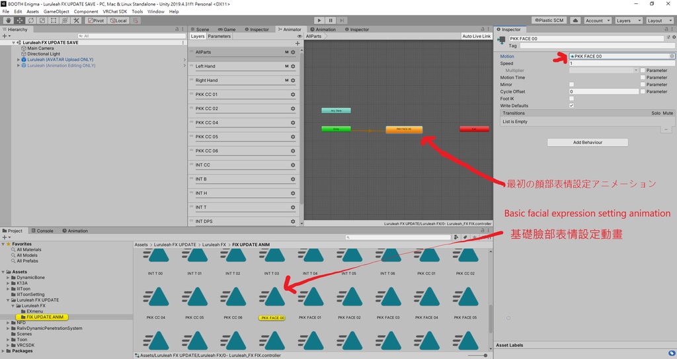Select the Rect transform tool
The image size is (677, 359).
(x=54, y=20)
